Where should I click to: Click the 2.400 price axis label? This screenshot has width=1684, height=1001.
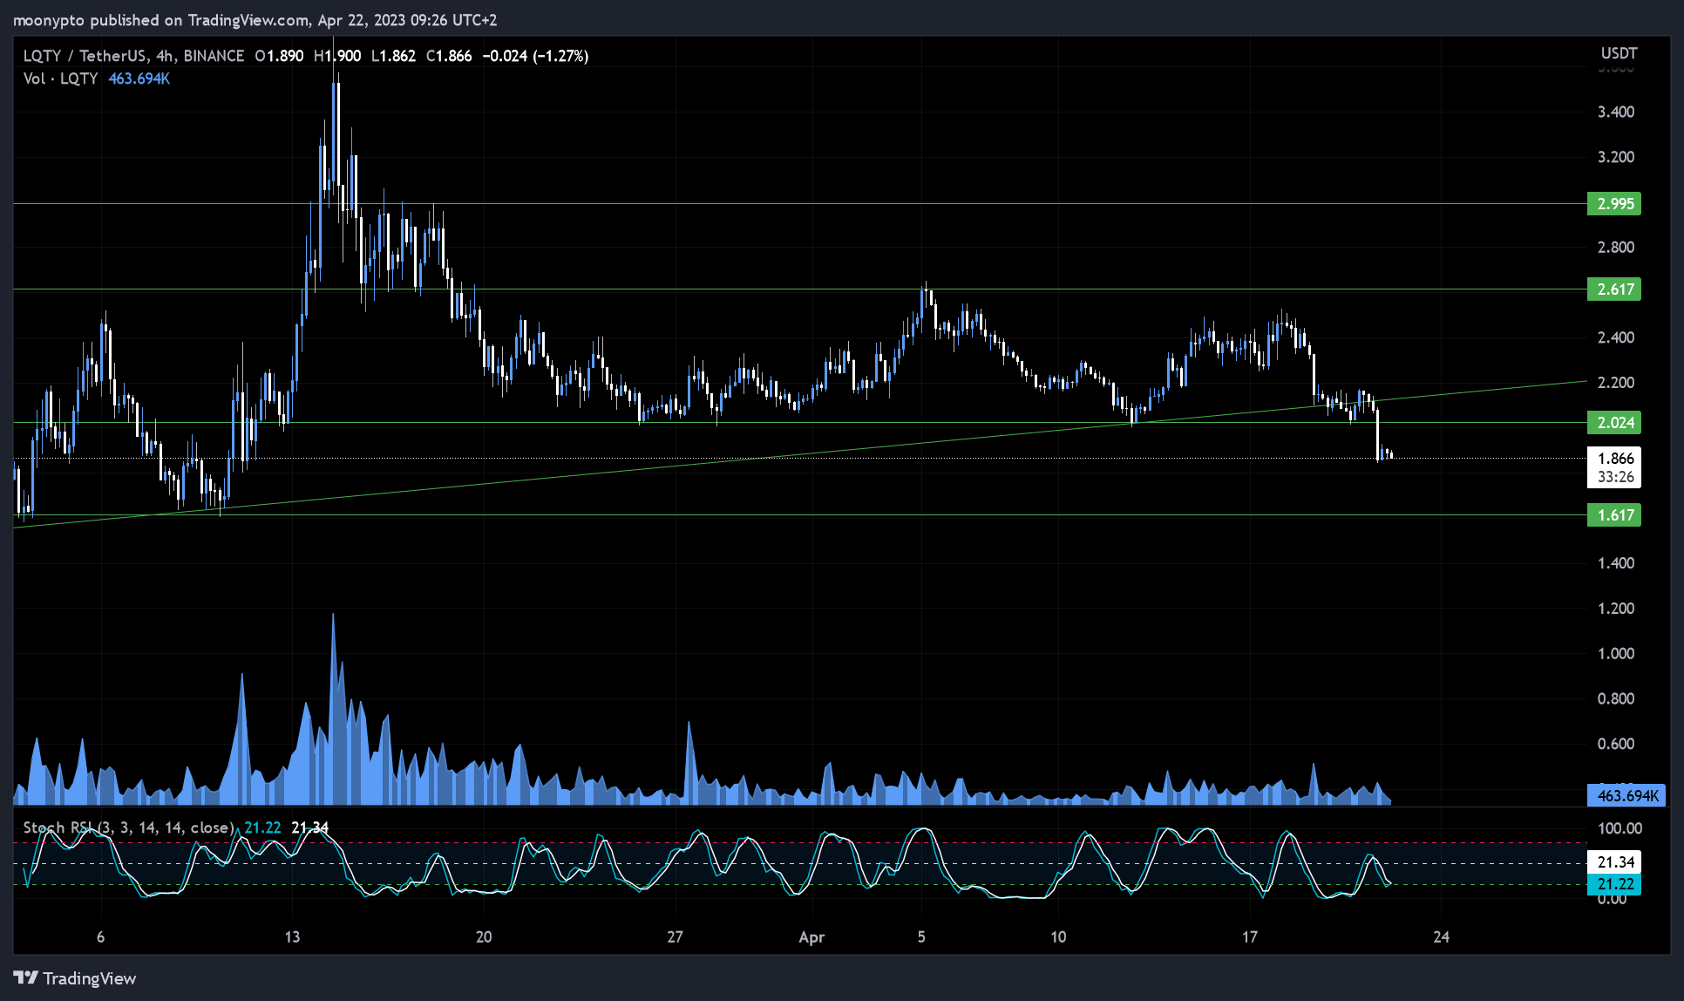[1615, 337]
